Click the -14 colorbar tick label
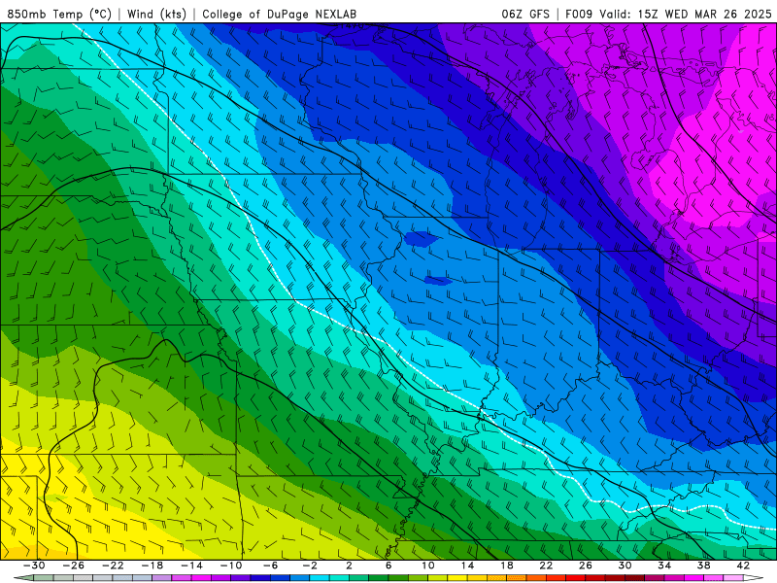The width and height of the screenshot is (777, 583). [x=191, y=566]
